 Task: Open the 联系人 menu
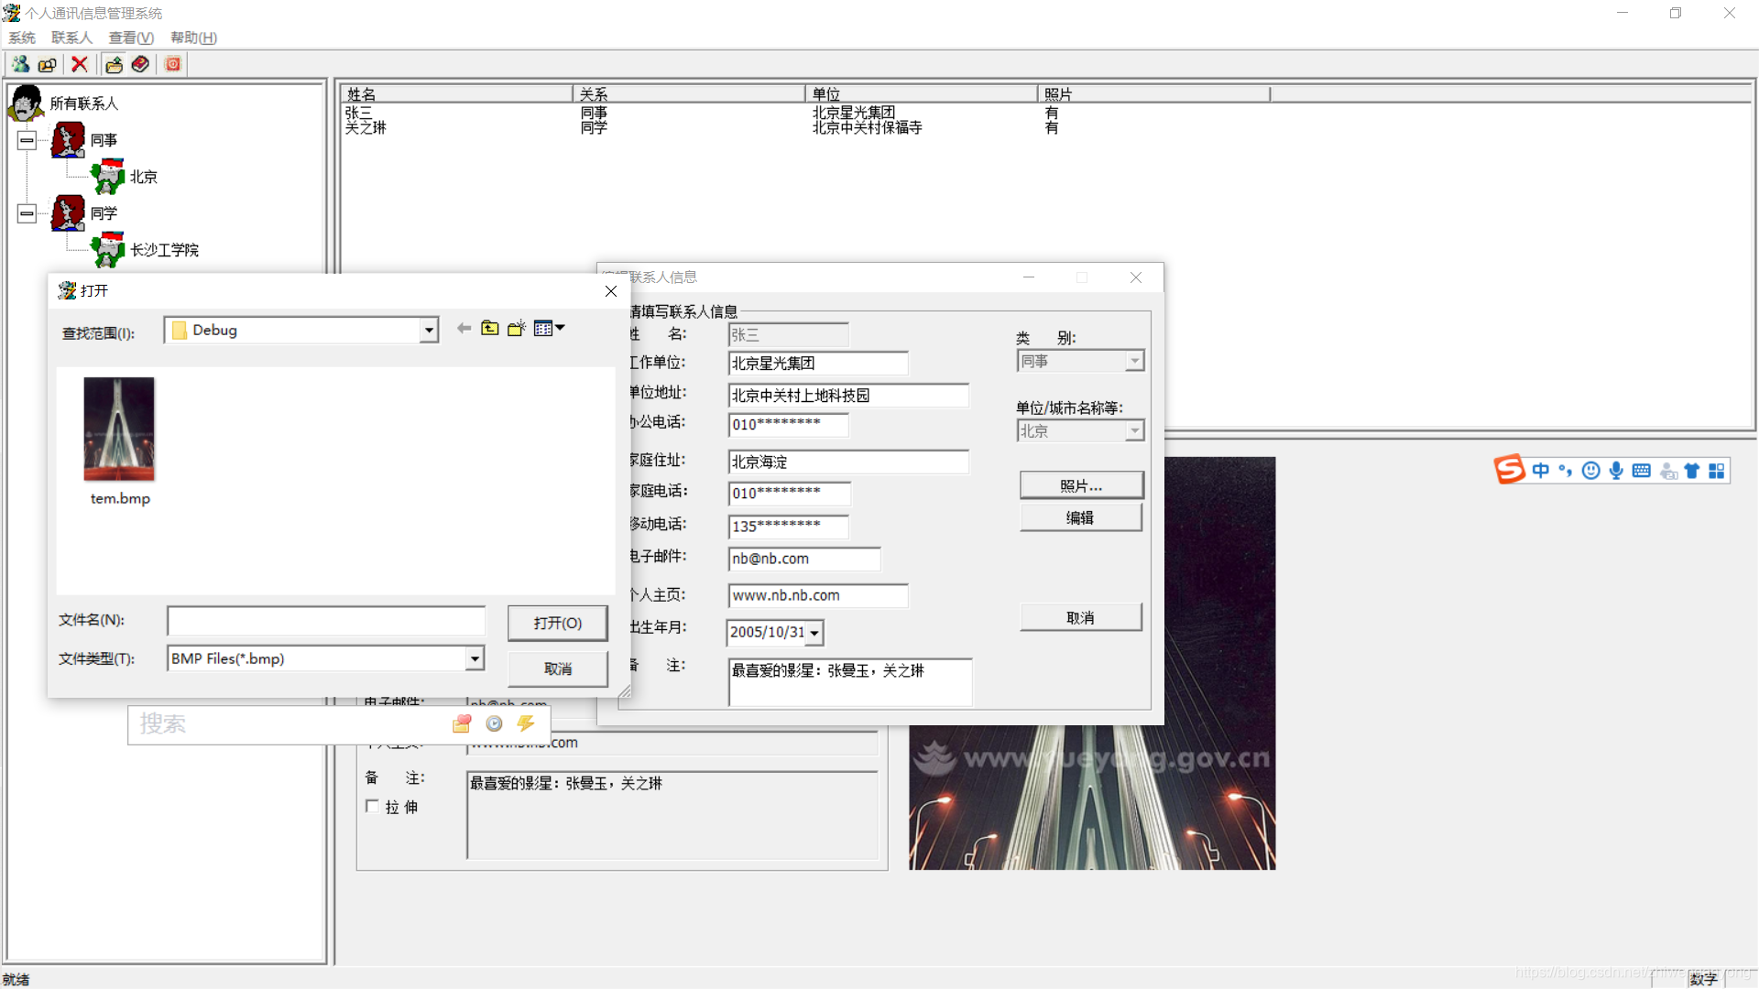71,38
